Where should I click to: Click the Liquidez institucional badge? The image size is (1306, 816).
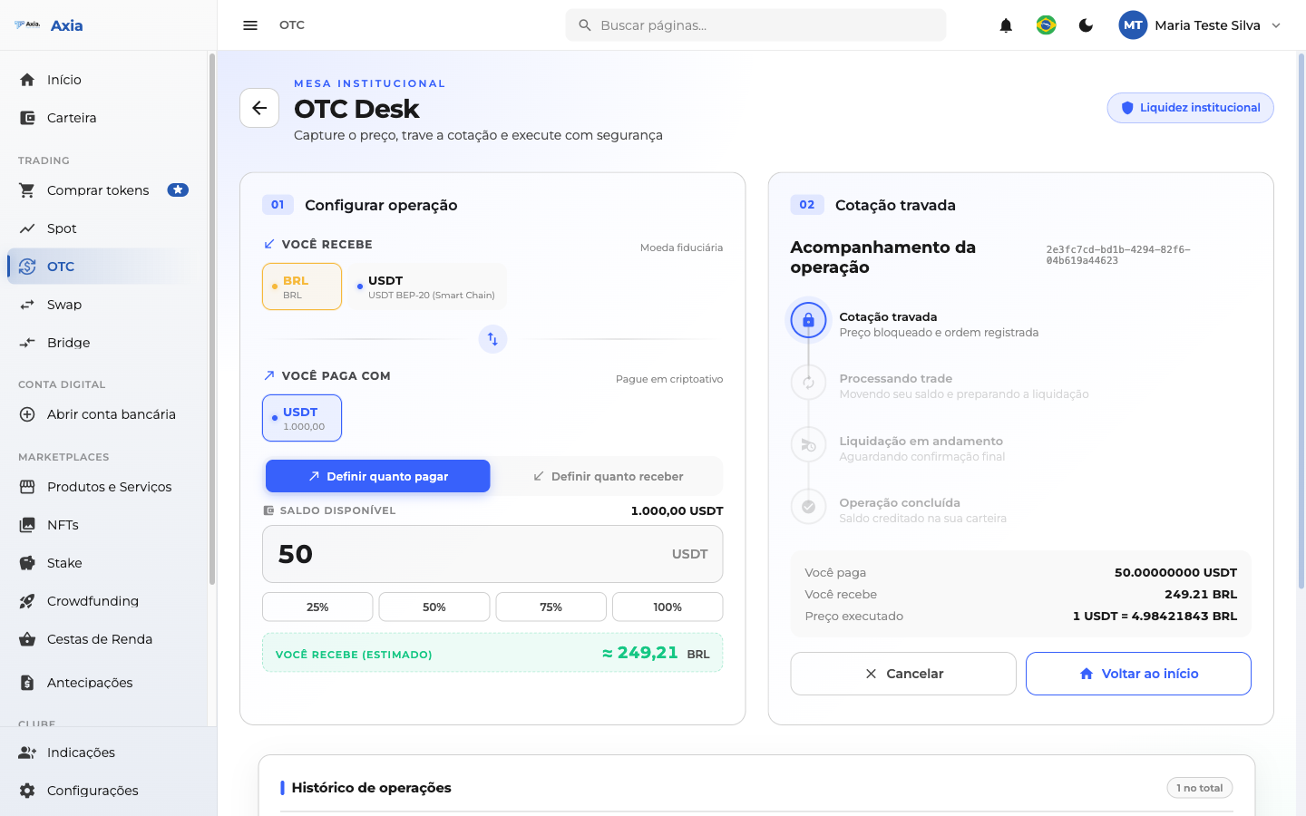(x=1190, y=108)
